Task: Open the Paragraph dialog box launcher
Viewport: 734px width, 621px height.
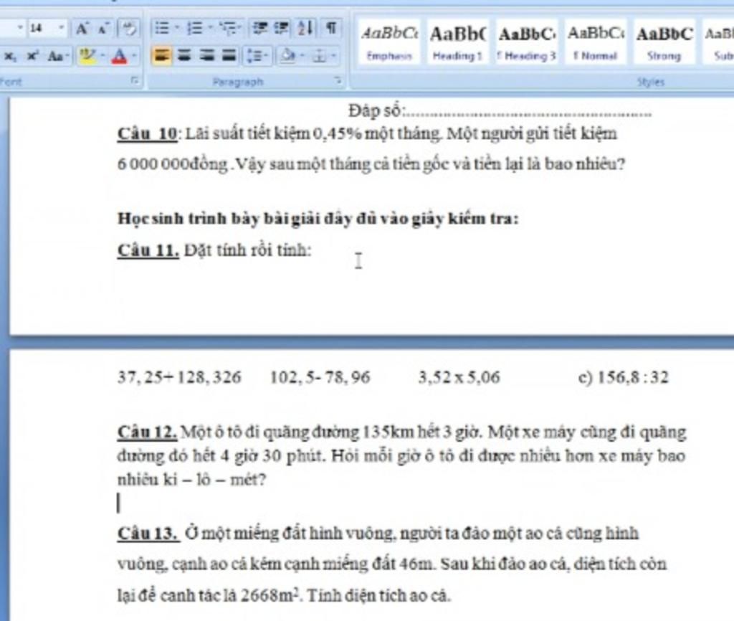Action: pyautogui.click(x=338, y=81)
